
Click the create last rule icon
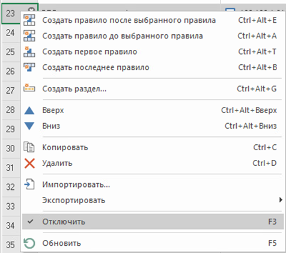29,67
